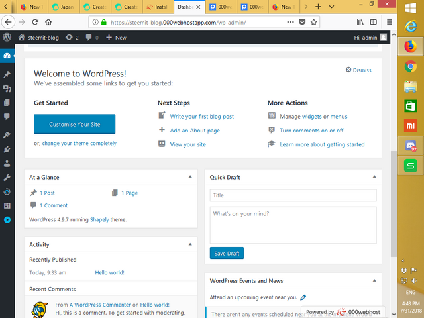Open the Shapely theme link
The width and height of the screenshot is (424, 318).
(99, 219)
